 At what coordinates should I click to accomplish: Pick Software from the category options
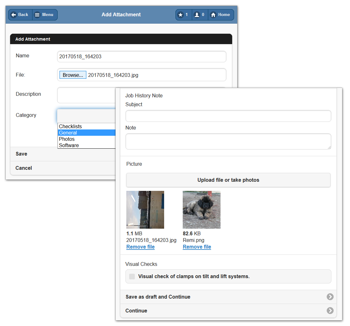coord(69,145)
